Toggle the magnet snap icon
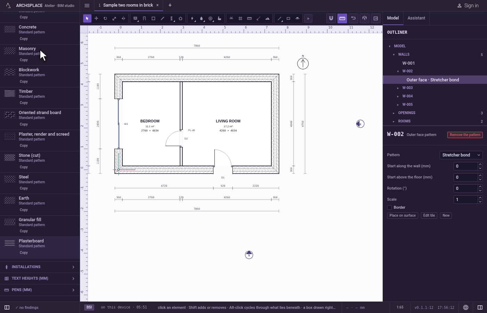 (331, 18)
